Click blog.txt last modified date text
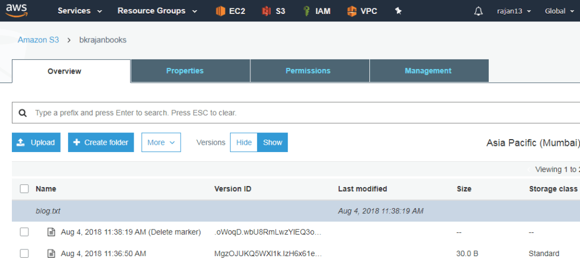 click(381, 211)
